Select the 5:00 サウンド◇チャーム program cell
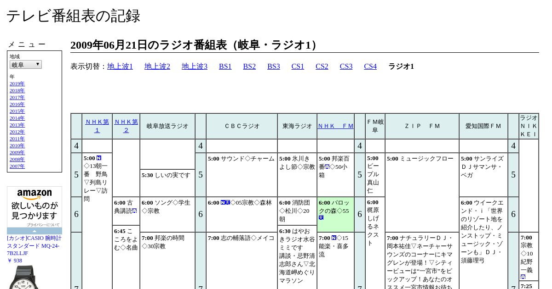552x289 pixels. point(242,175)
